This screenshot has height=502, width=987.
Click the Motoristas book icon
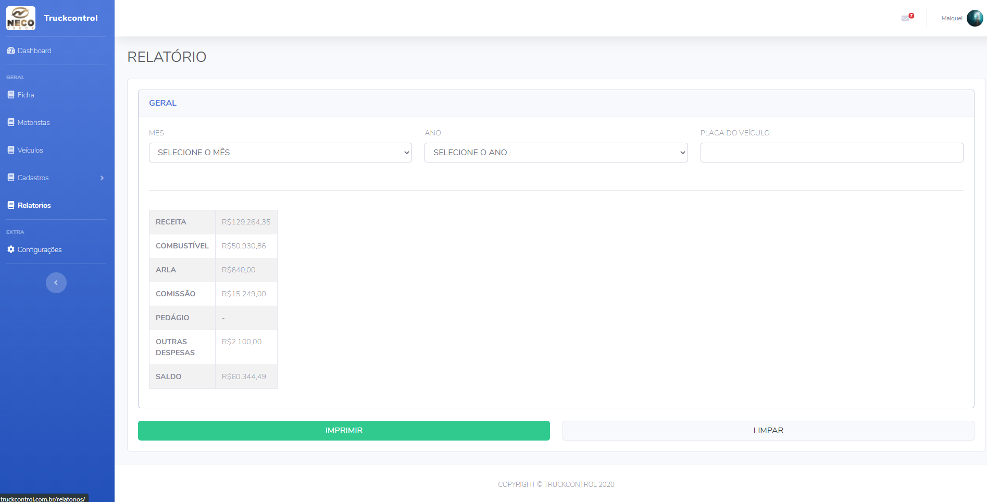[x=11, y=122]
